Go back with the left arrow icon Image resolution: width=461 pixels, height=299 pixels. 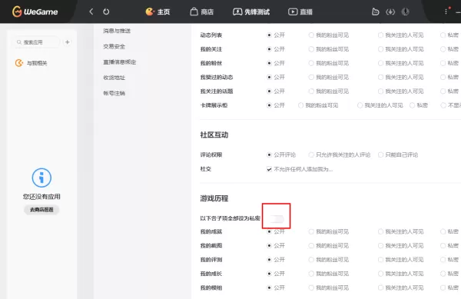[x=91, y=12]
